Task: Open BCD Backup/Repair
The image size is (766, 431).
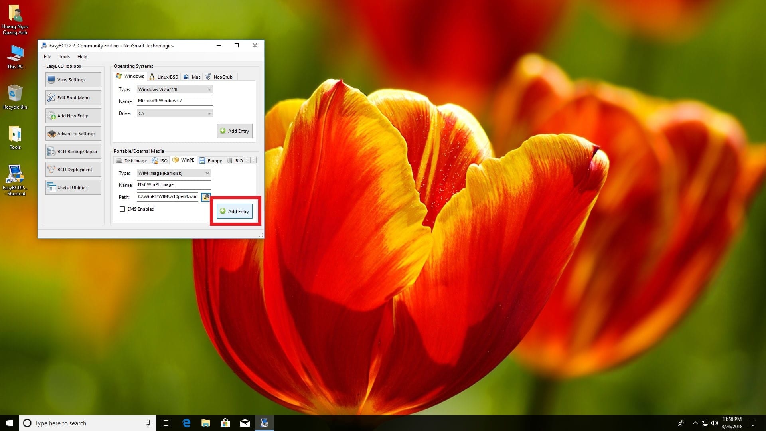Action: pos(73,152)
